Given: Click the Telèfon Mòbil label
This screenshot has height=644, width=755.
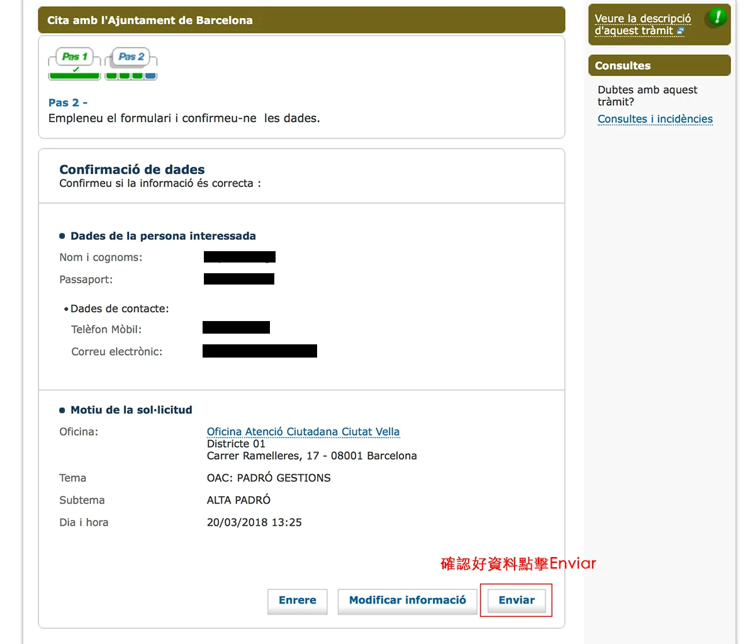Looking at the screenshot, I should click(x=106, y=329).
